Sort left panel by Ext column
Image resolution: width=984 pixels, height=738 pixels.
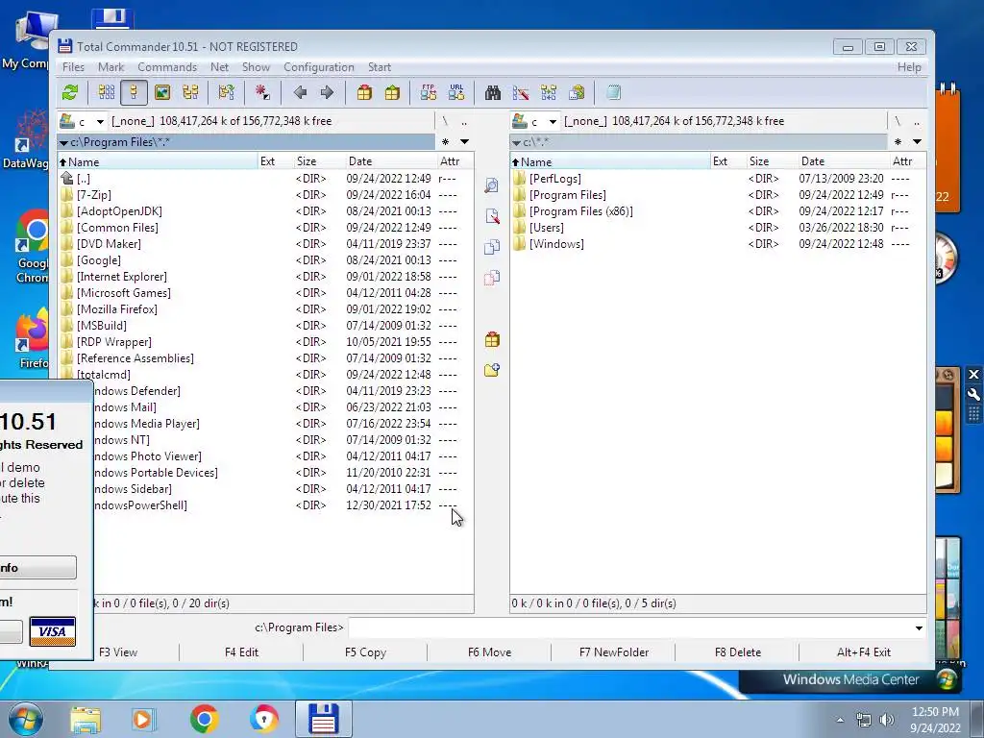point(274,161)
